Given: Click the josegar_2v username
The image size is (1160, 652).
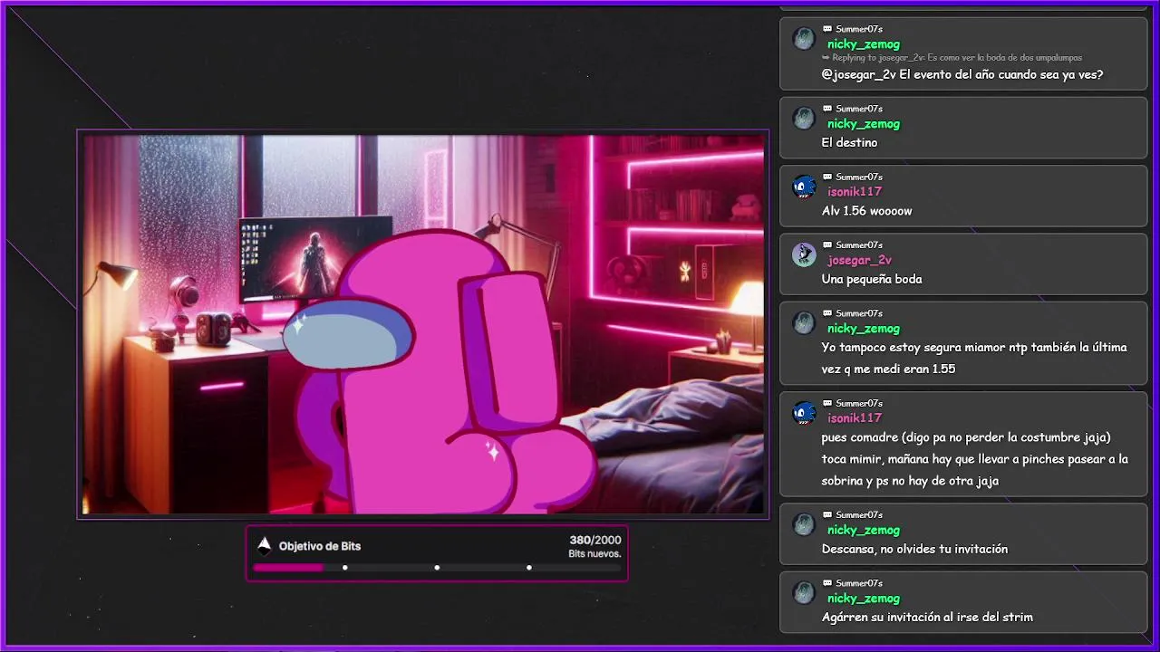Looking at the screenshot, I should [859, 260].
